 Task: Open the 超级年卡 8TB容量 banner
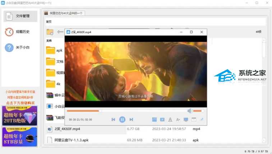coord(20,137)
